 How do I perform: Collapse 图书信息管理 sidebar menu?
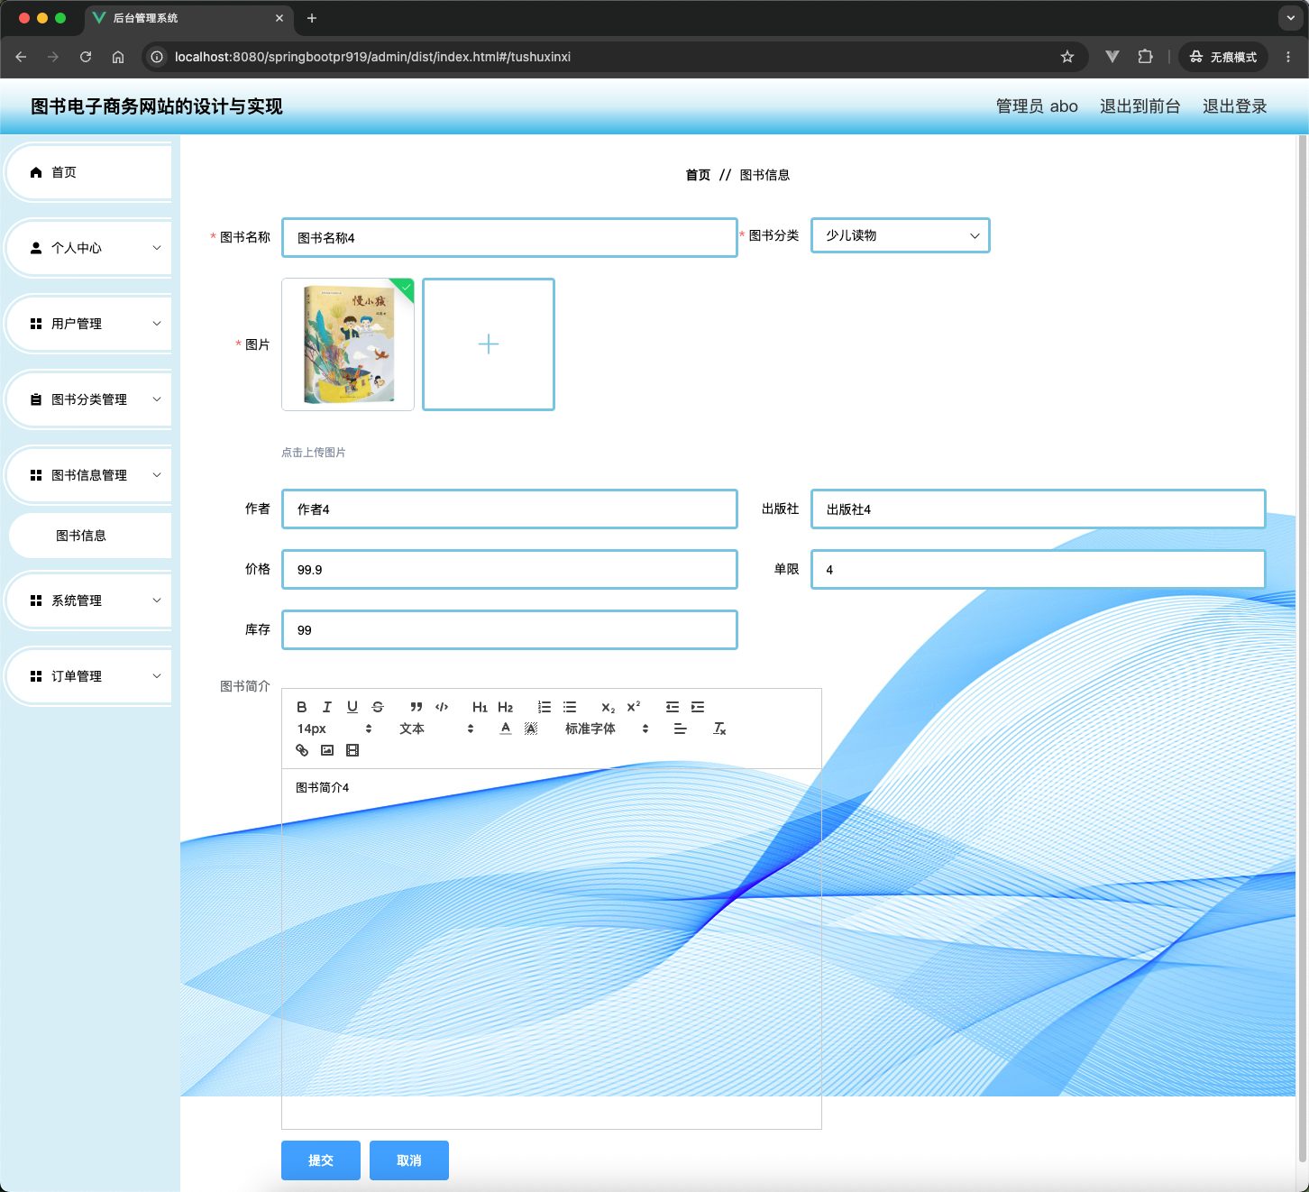[x=88, y=475]
